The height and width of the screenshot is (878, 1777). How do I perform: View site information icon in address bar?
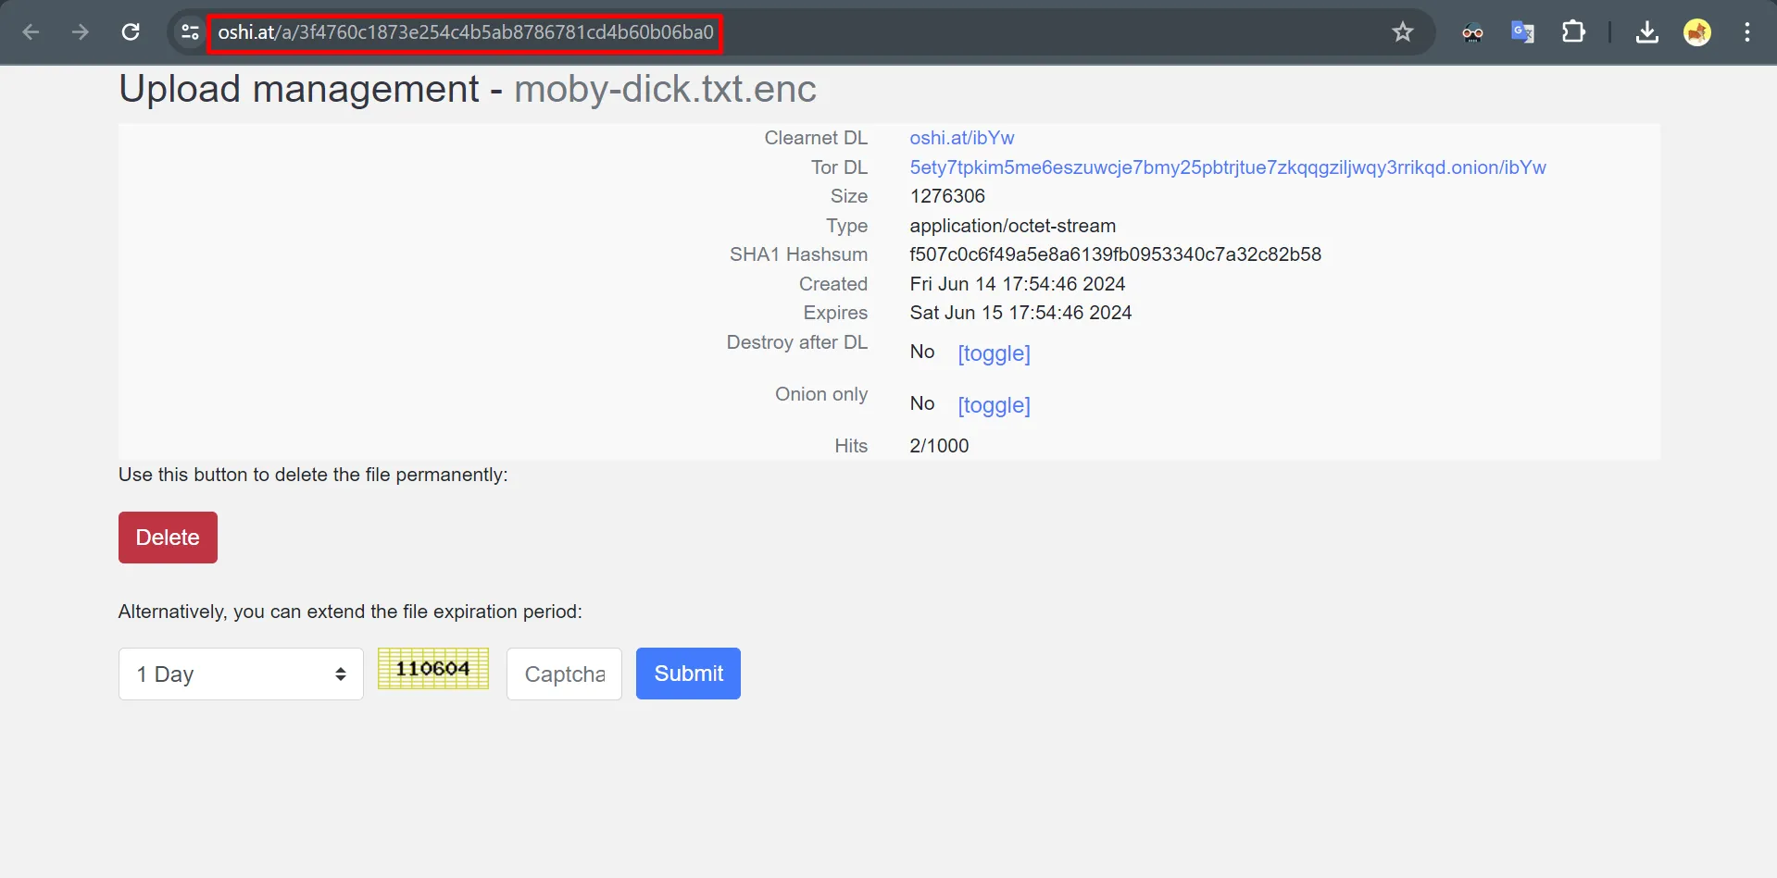(x=190, y=32)
